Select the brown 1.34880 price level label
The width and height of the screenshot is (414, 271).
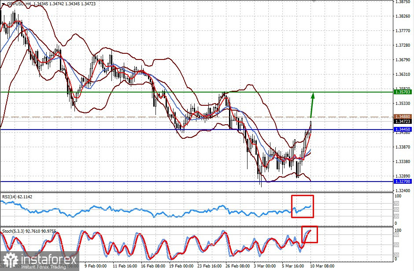coord(403,116)
